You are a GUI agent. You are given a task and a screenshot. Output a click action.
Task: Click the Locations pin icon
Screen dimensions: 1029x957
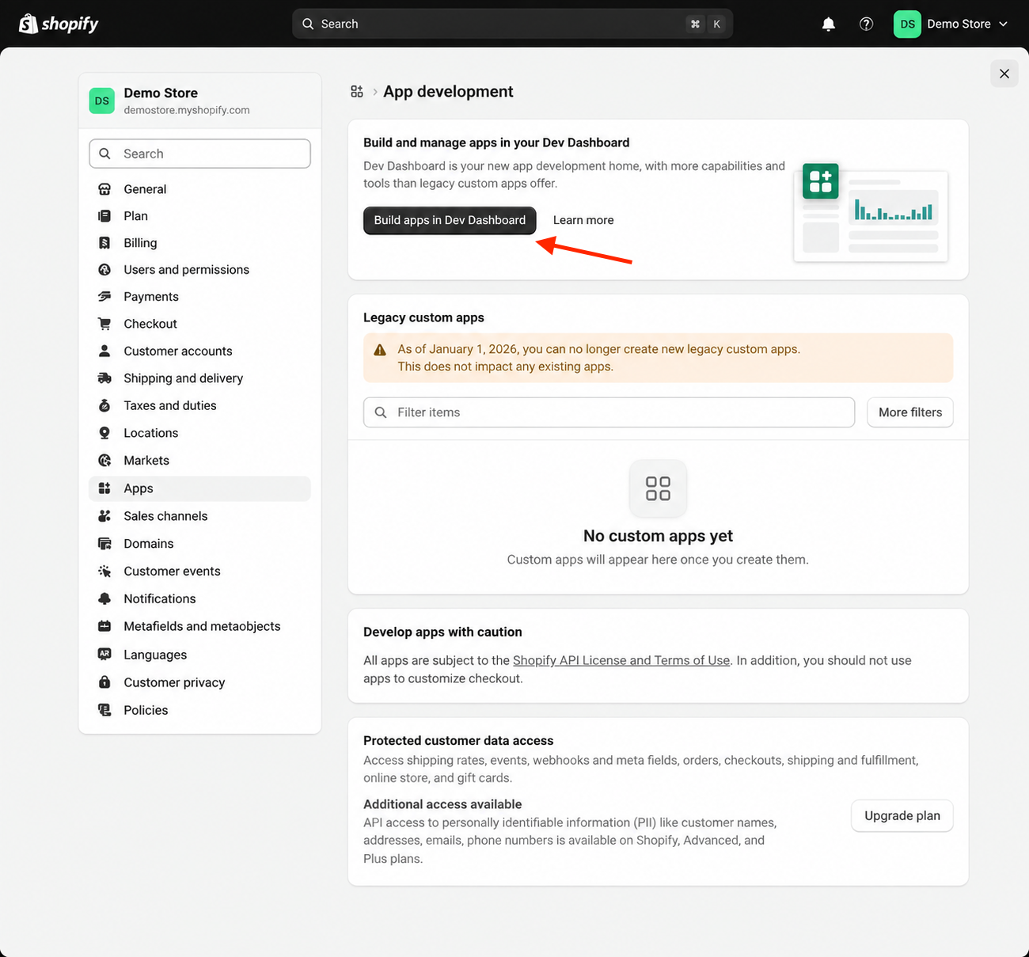click(104, 433)
